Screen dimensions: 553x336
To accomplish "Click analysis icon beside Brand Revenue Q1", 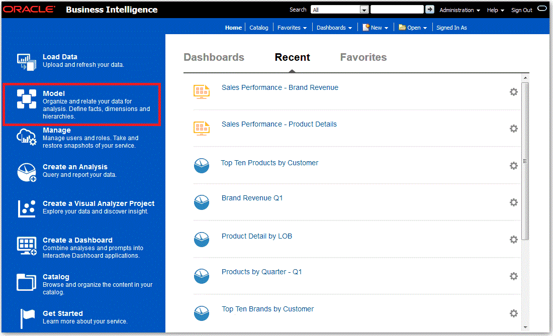I will tap(202, 202).
